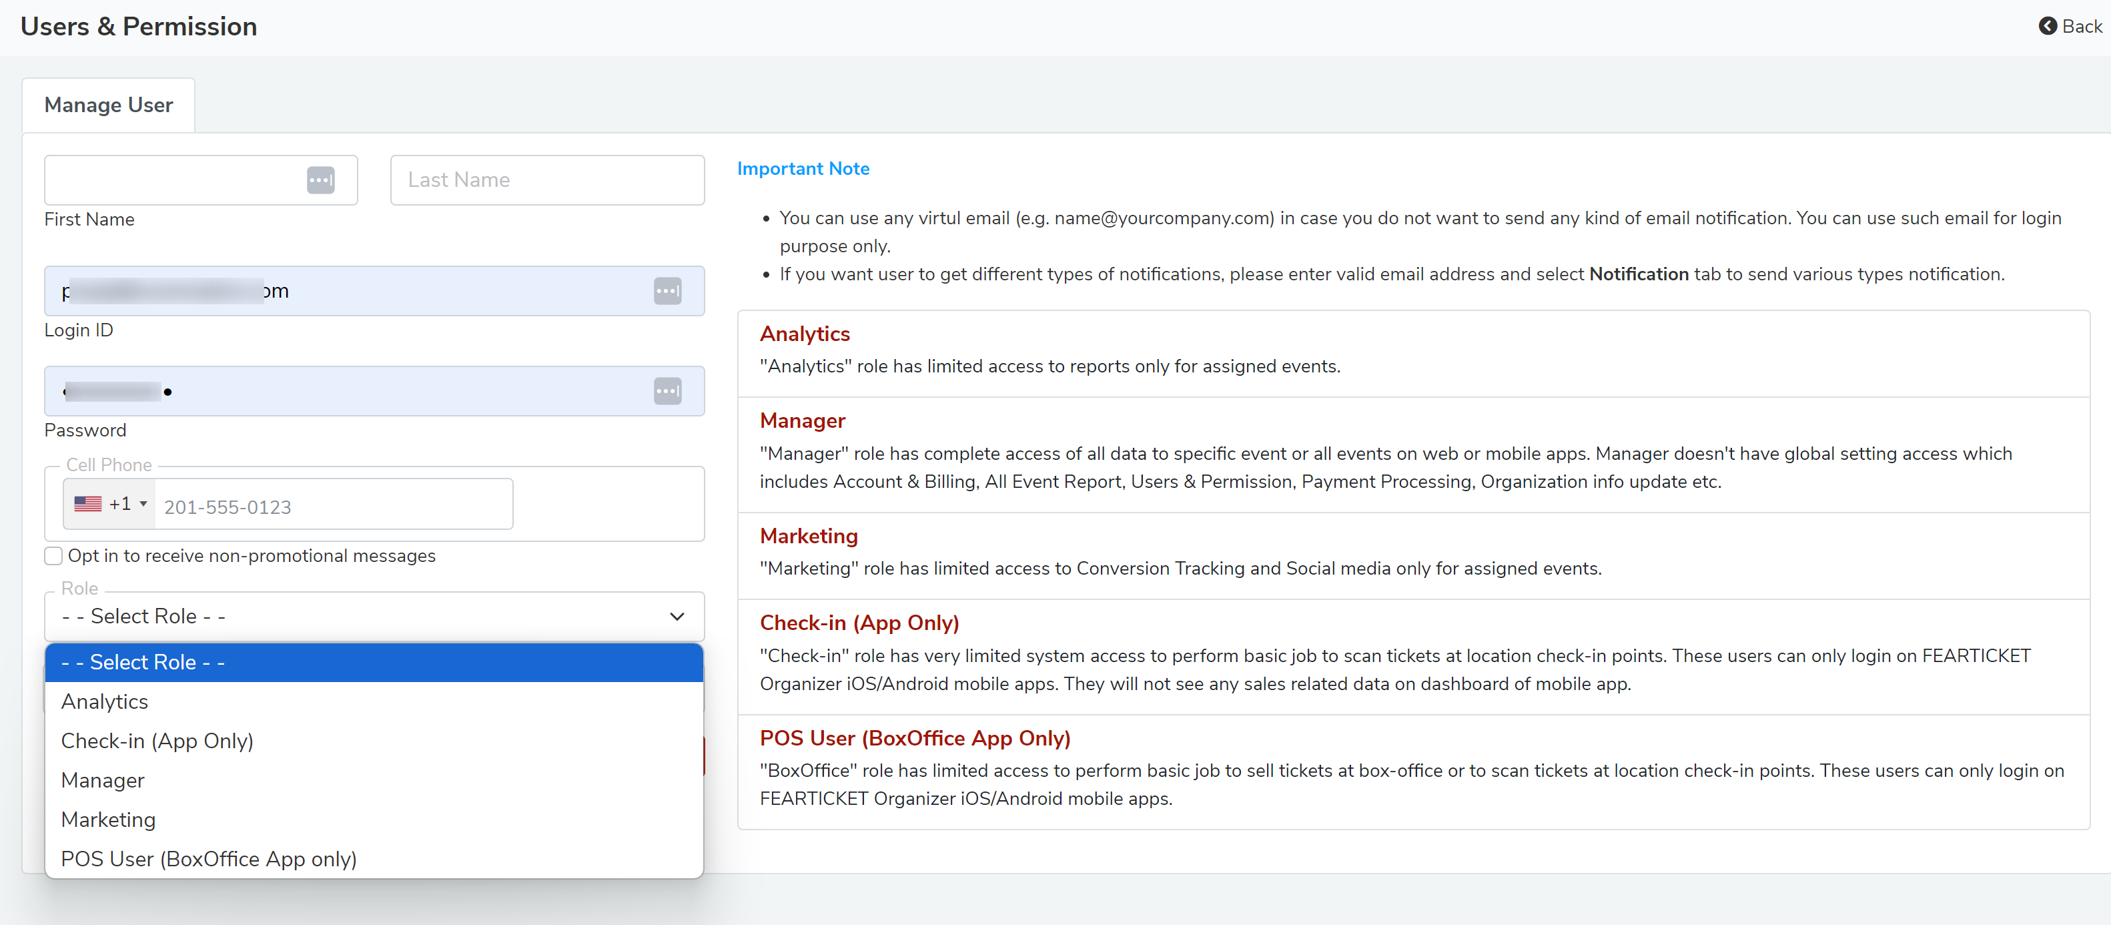Click the Back arrow icon
Image resolution: width=2111 pixels, height=925 pixels.
pyautogui.click(x=2047, y=26)
